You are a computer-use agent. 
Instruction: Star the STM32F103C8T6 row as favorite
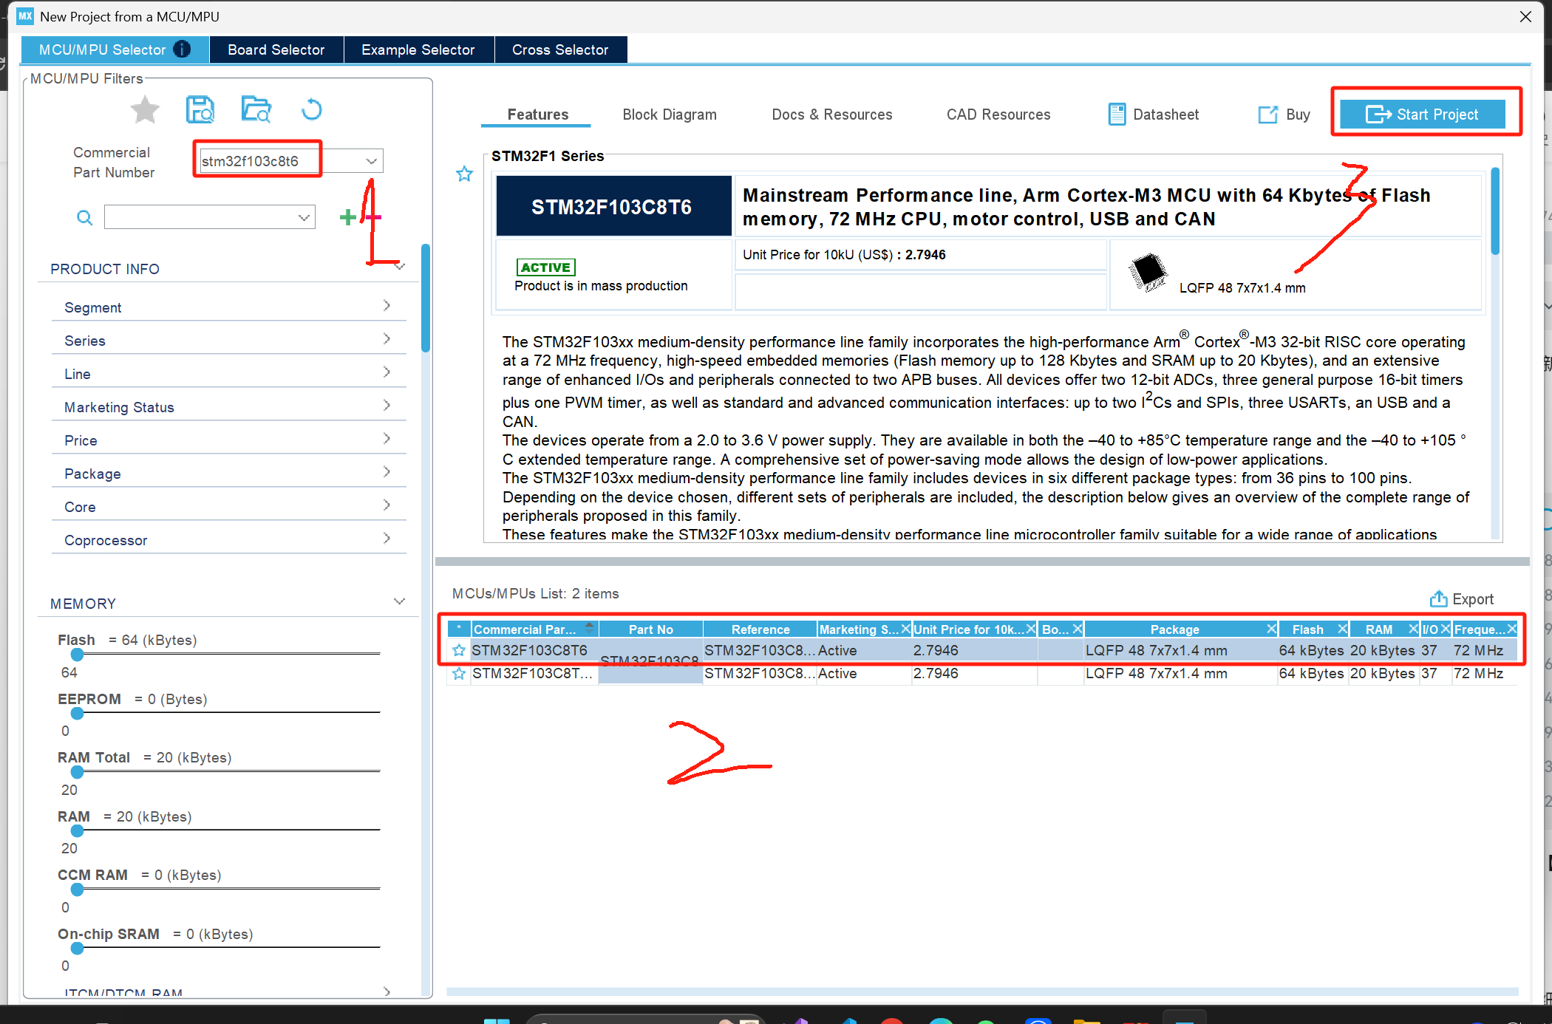pyautogui.click(x=459, y=650)
